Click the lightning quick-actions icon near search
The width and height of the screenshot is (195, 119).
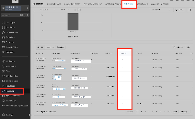point(27,15)
